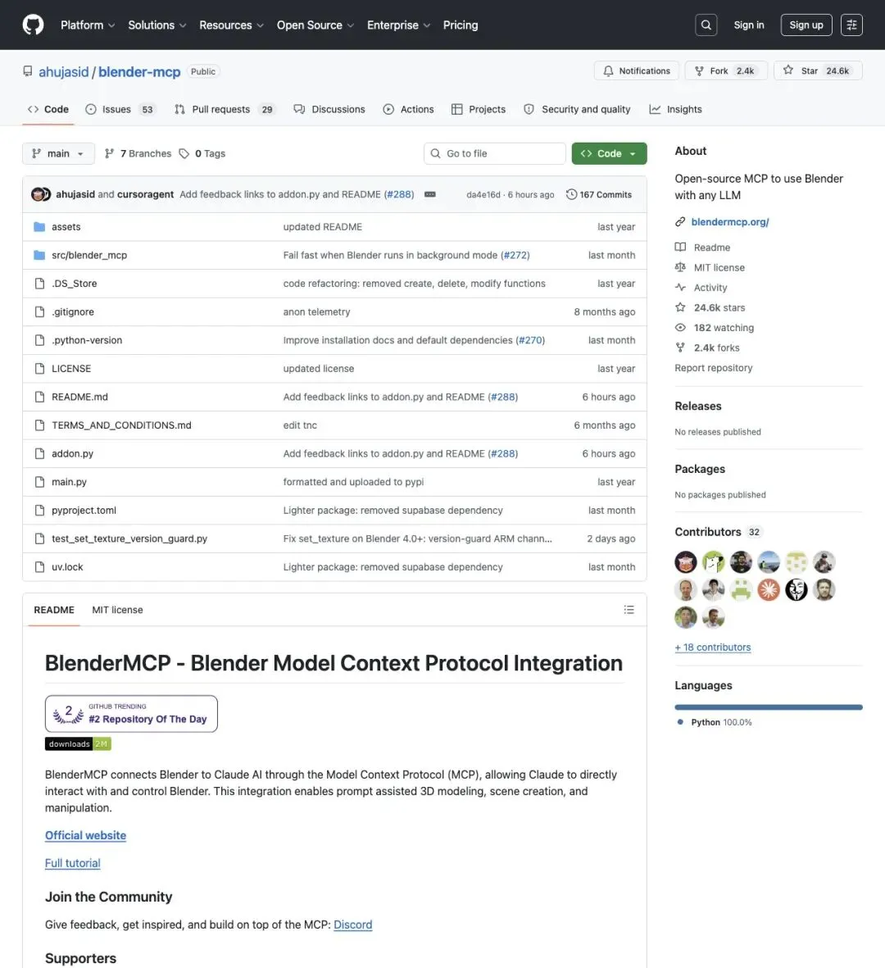The height and width of the screenshot is (968, 885).
Task: Expand the main branch dropdown
Action: coord(58,153)
